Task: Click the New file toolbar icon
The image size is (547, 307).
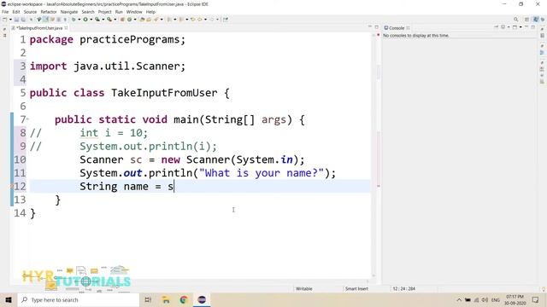Action: click(4, 20)
